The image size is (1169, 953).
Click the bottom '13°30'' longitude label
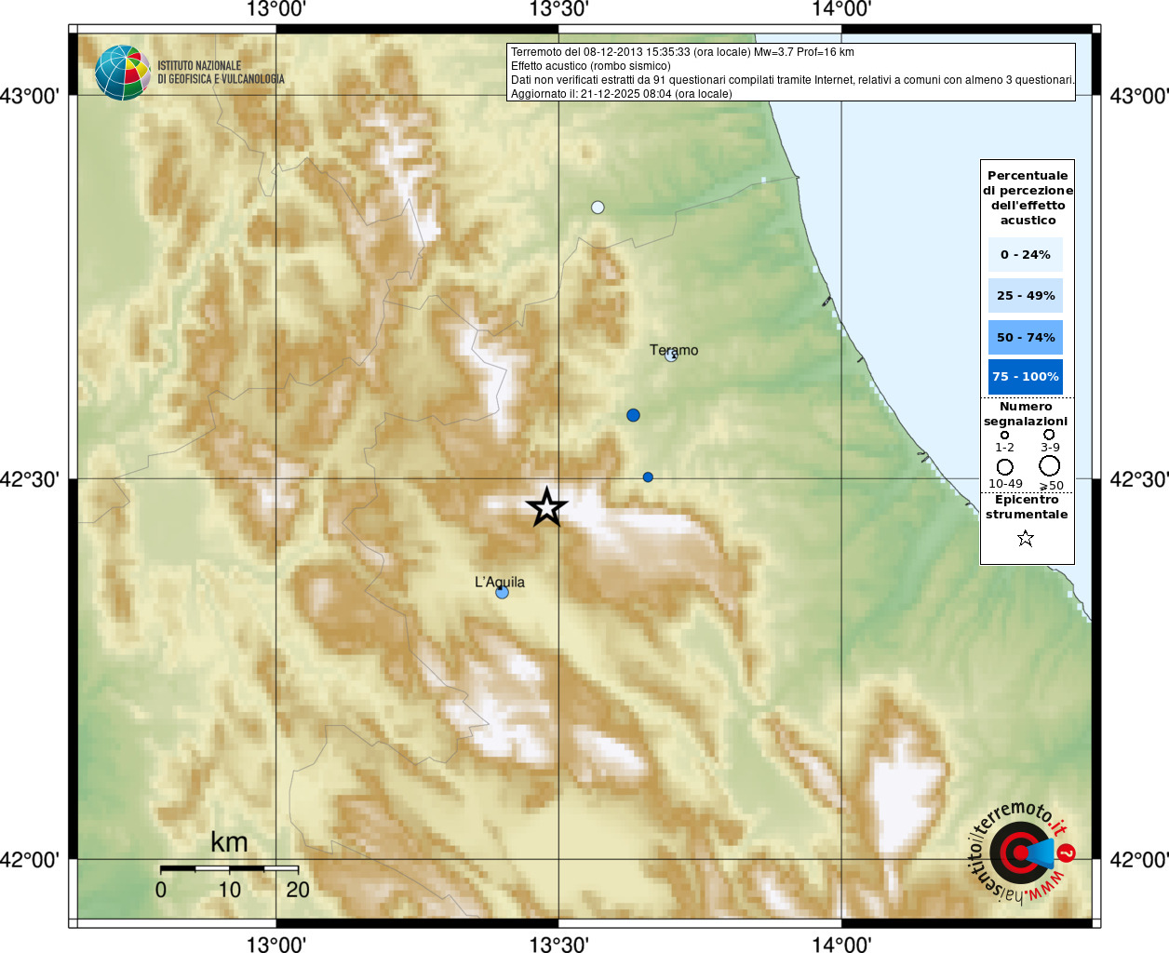pos(558,944)
